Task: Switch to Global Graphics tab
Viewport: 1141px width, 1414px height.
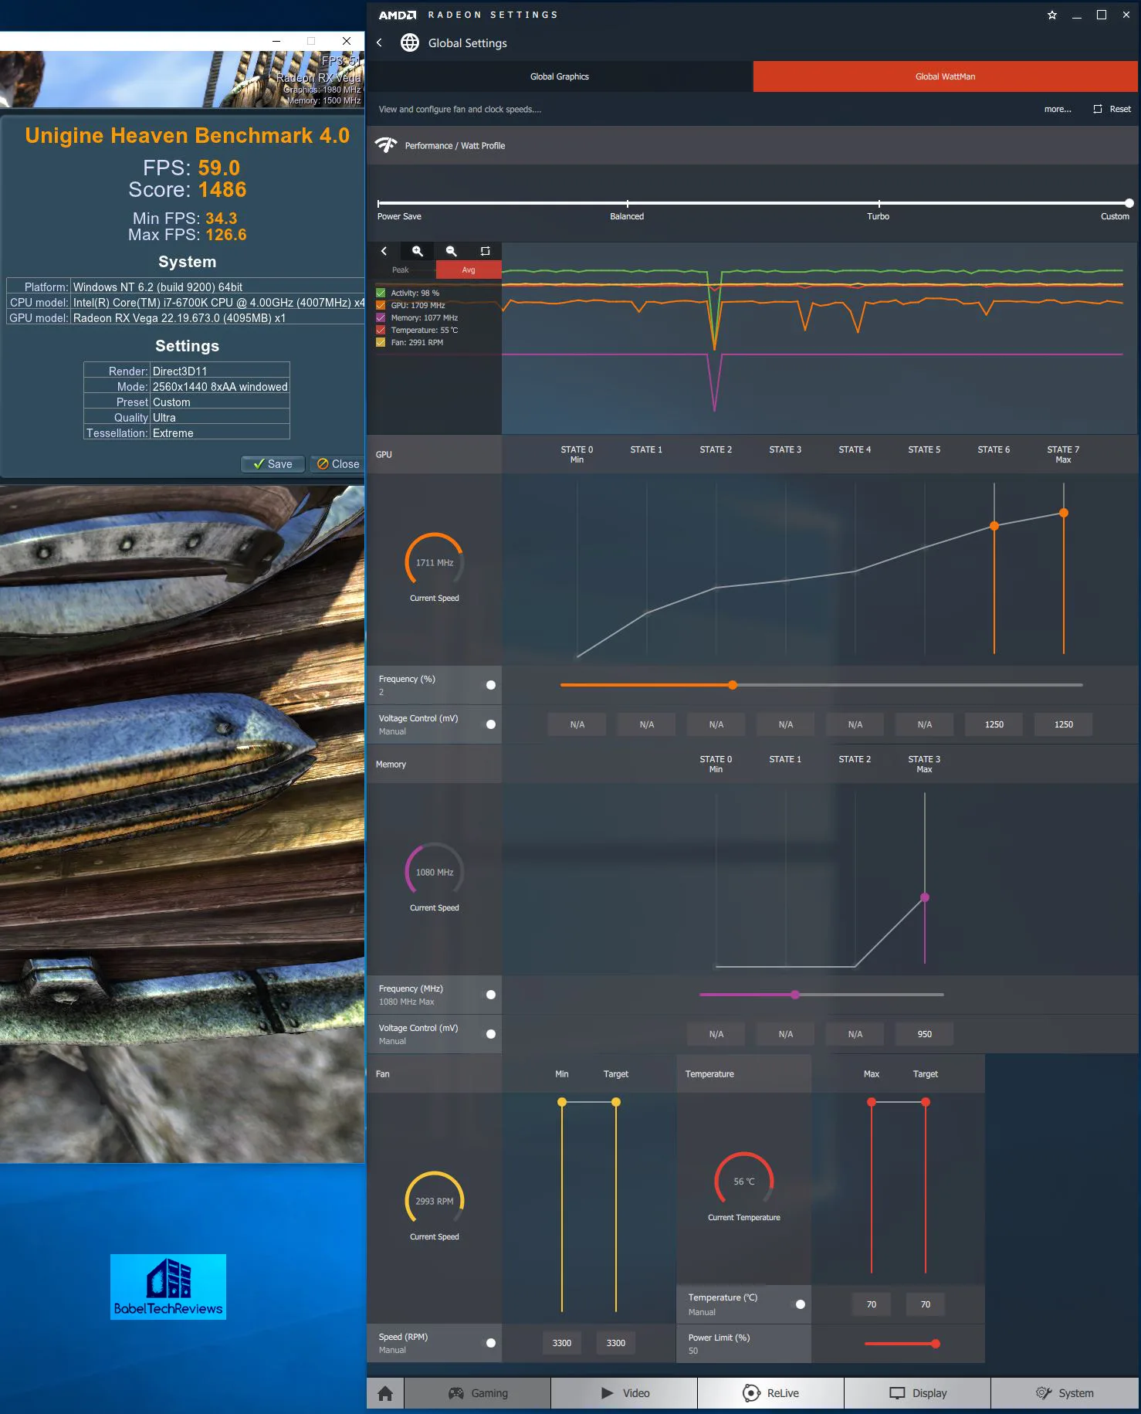Action: click(x=560, y=76)
